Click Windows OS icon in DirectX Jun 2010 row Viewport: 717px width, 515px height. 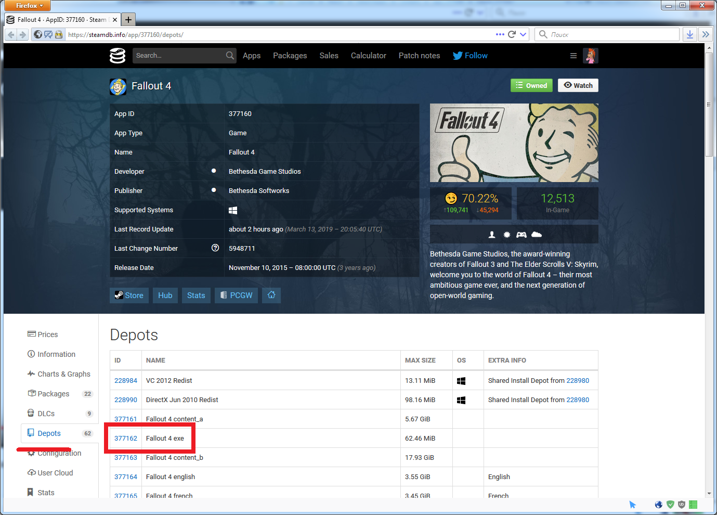click(x=461, y=400)
